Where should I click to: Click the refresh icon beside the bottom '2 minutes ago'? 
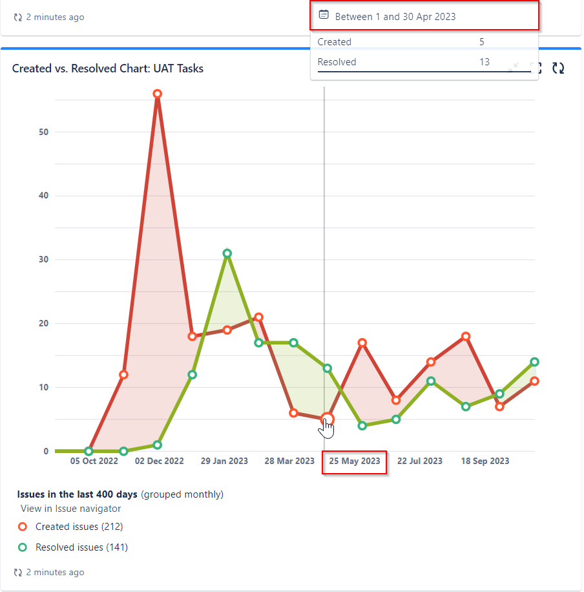[x=17, y=573]
